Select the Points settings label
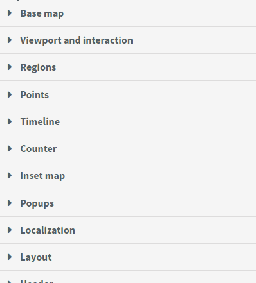The height and width of the screenshot is (283, 256). pos(35,95)
